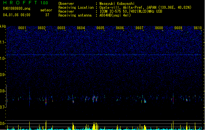
Task: Click time marker 0609
Action: coord(178,28)
